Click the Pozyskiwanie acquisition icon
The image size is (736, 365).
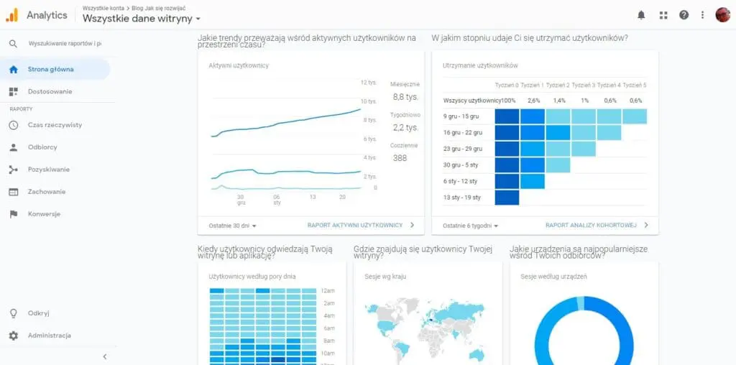tap(14, 170)
